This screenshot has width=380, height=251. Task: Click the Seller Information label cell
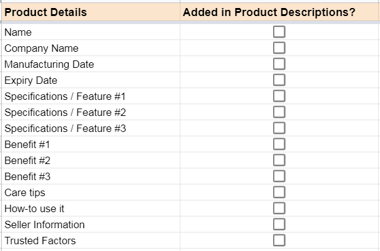click(x=90, y=224)
